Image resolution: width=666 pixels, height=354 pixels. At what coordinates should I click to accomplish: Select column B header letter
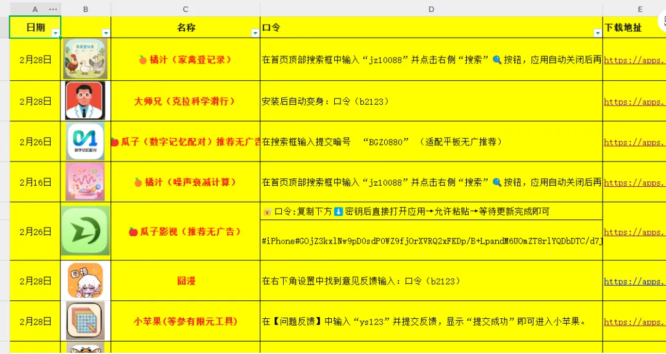click(x=86, y=9)
